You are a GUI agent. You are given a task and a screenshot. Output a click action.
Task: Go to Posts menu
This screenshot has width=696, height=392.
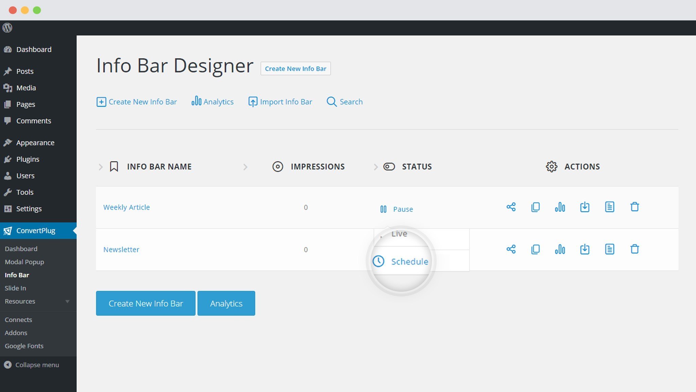pyautogui.click(x=25, y=71)
